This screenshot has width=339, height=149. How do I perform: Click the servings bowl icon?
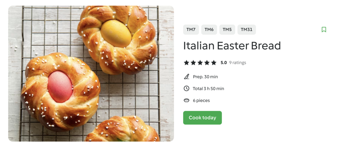[186, 100]
